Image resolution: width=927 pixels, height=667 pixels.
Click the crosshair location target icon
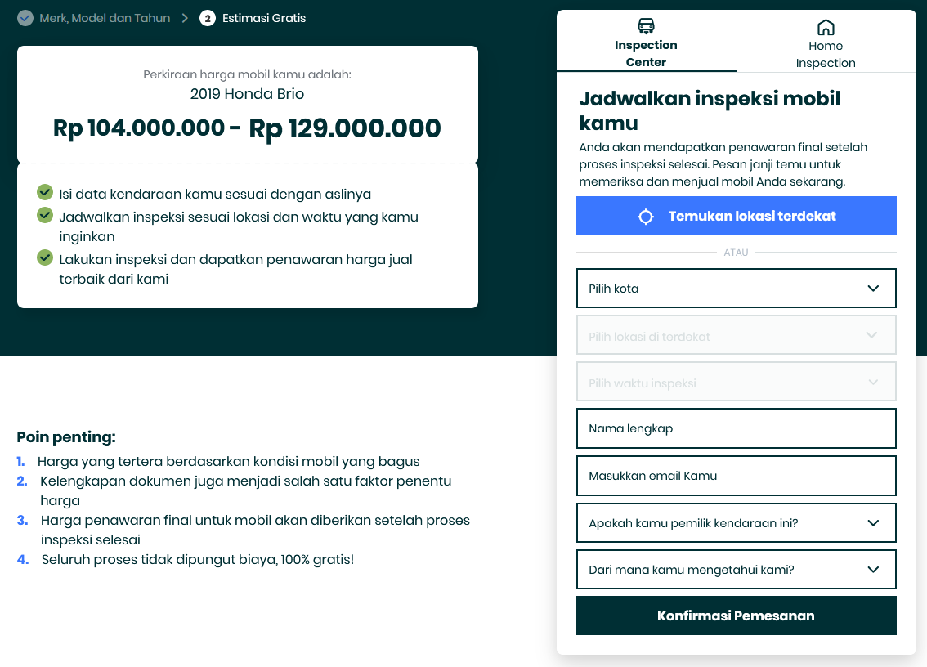(x=646, y=217)
